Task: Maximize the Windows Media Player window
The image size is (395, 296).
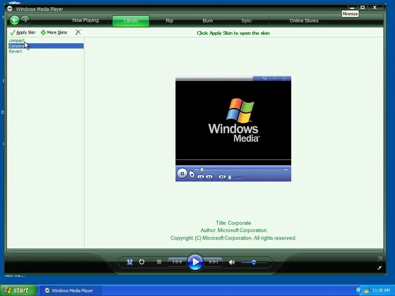Action: [363, 7]
